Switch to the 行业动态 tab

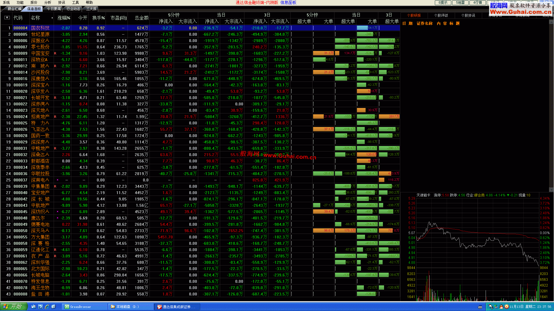coord(73,9)
